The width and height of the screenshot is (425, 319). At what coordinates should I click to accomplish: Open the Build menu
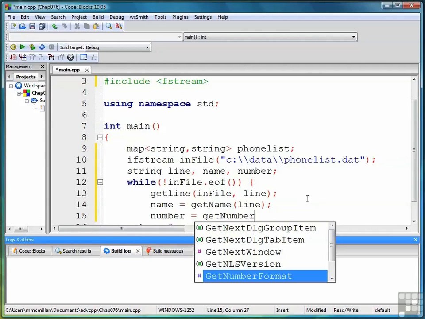[98, 17]
